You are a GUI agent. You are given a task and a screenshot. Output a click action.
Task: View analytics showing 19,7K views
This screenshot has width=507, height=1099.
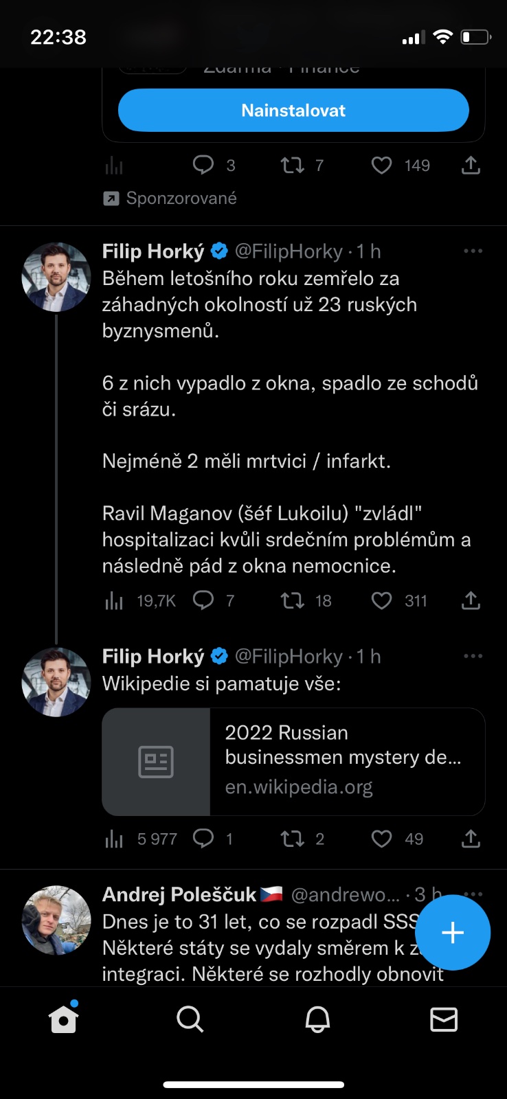(114, 602)
